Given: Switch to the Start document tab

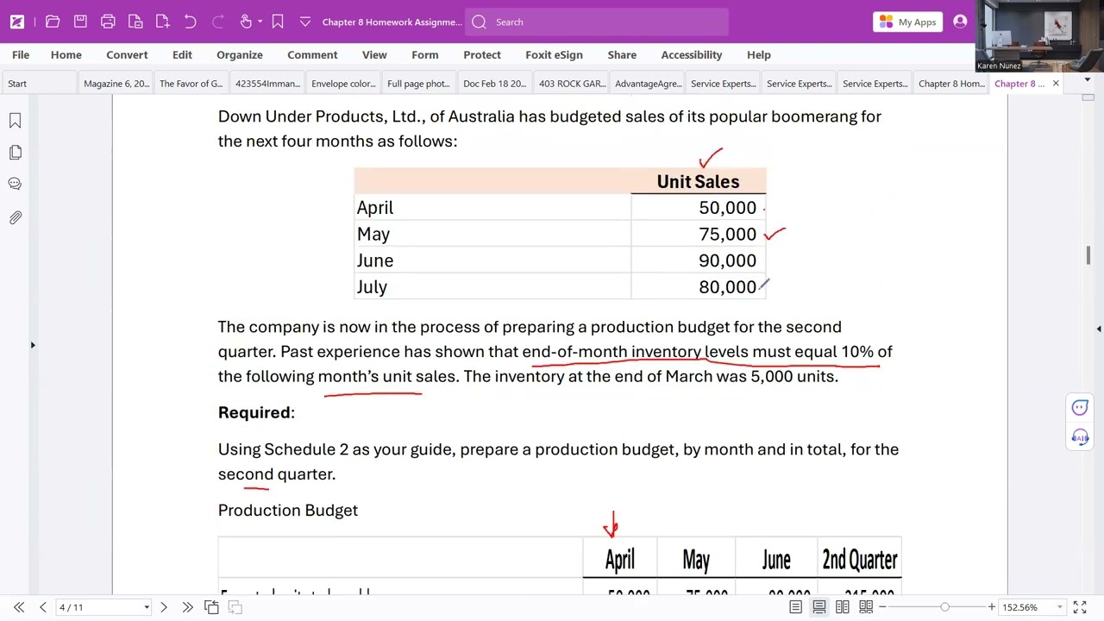Looking at the screenshot, I should pos(38,84).
